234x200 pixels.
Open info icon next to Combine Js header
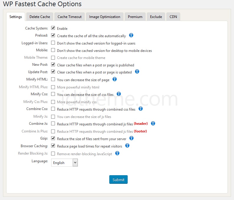coord(153,123)
